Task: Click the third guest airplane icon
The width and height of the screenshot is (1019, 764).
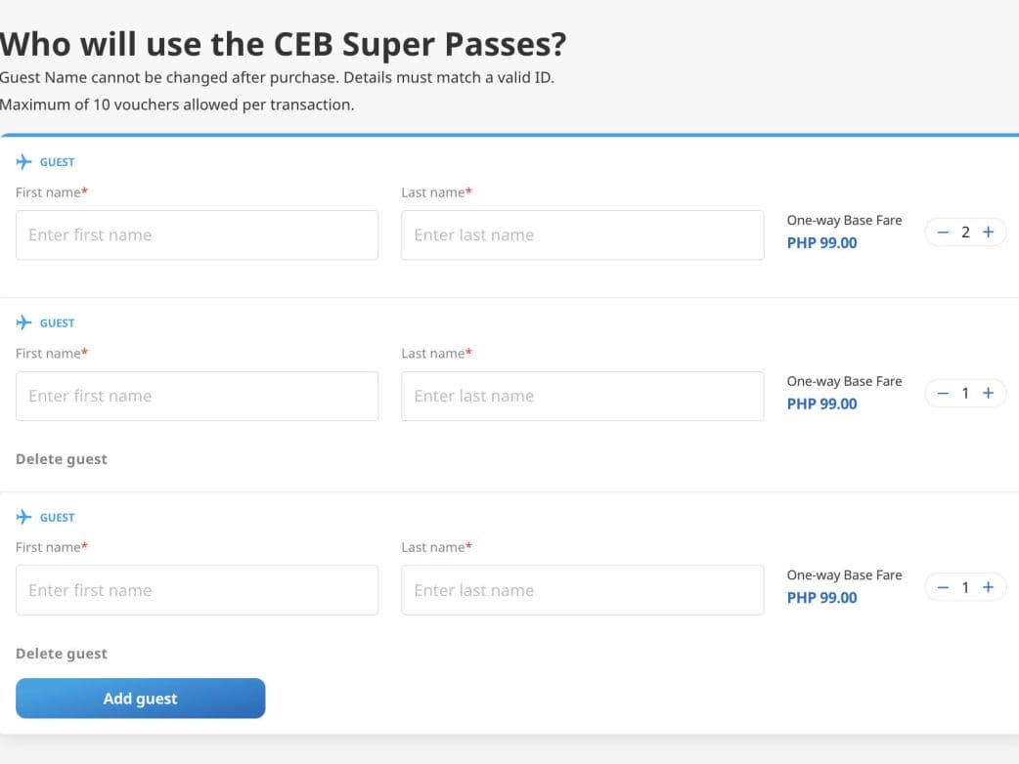Action: point(23,517)
